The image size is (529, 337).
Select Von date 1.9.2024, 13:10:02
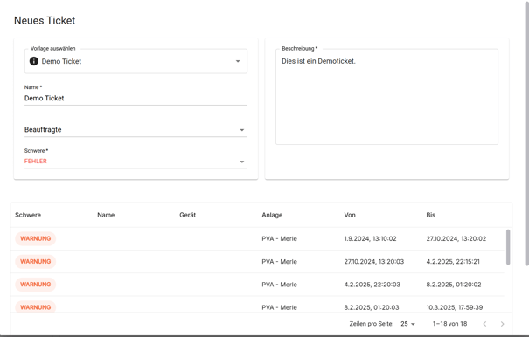[370, 238]
